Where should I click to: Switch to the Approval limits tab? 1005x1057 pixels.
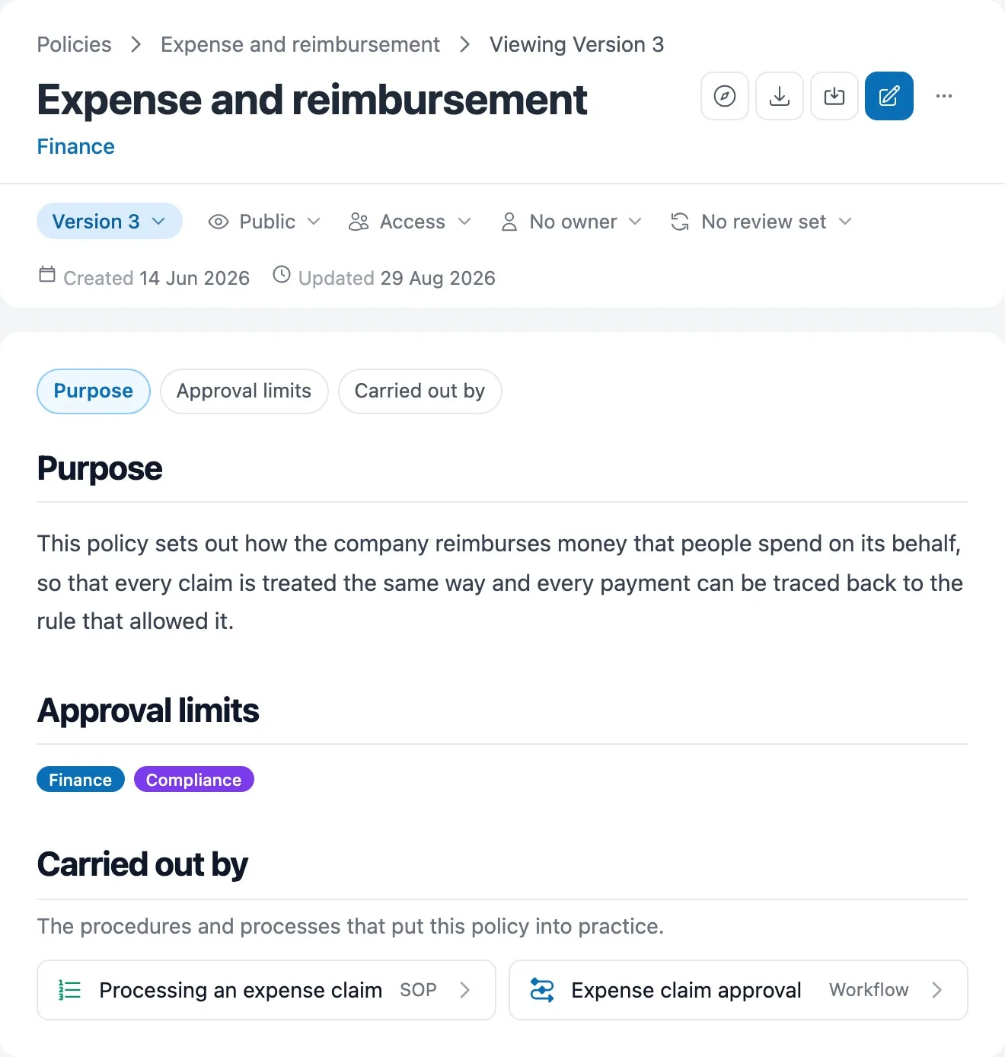point(244,391)
